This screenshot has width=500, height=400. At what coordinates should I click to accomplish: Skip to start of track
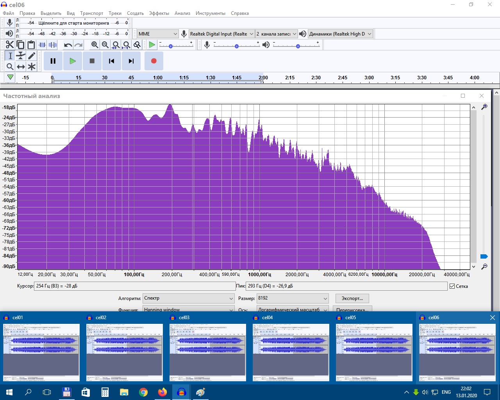pyautogui.click(x=112, y=61)
